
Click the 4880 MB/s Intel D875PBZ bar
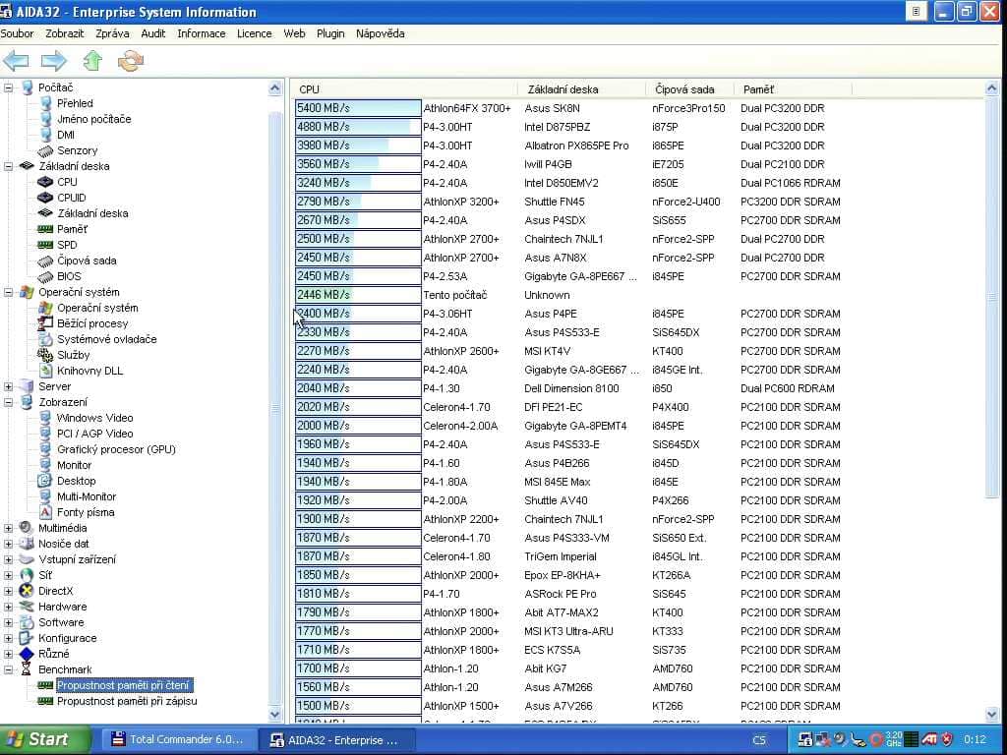pos(358,127)
